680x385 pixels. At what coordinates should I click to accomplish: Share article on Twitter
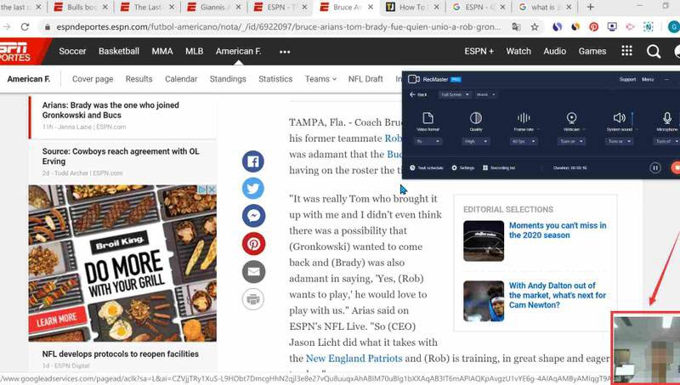pyautogui.click(x=252, y=189)
